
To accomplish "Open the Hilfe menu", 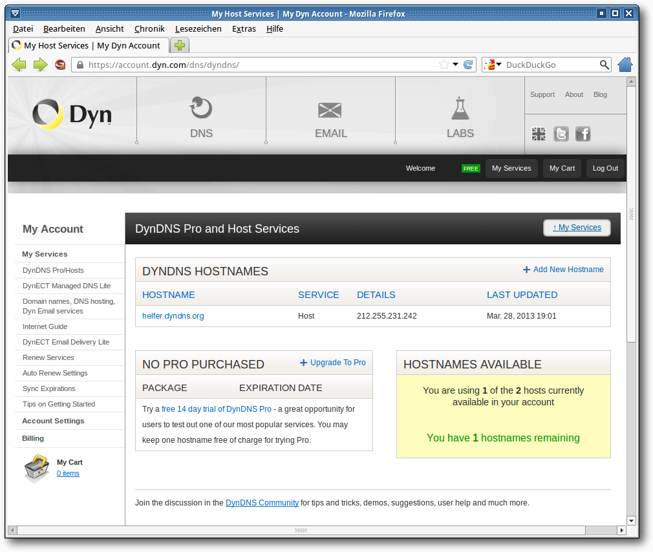I will (275, 28).
